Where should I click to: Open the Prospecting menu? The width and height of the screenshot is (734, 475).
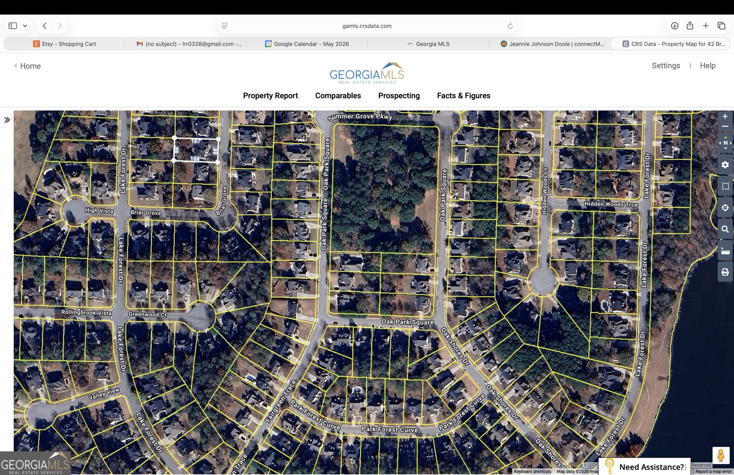pos(399,95)
